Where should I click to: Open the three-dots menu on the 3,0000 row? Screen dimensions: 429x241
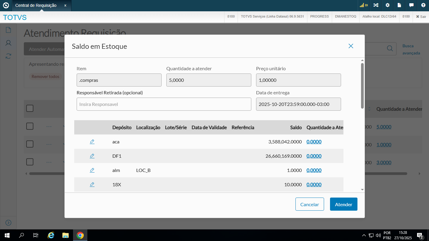(49, 162)
